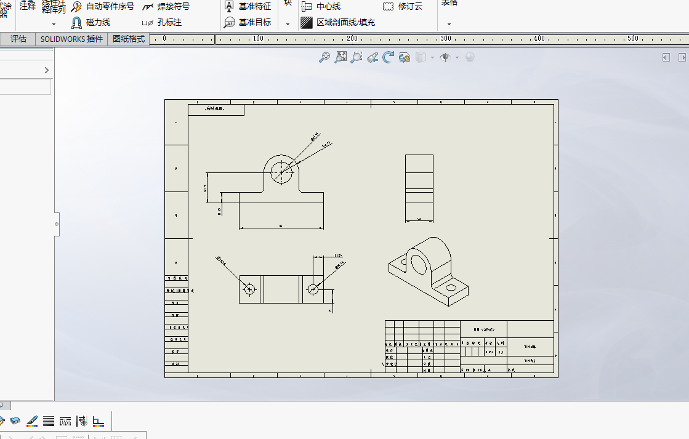
Task: Select the top view with two small holes
Action: [x=281, y=289]
